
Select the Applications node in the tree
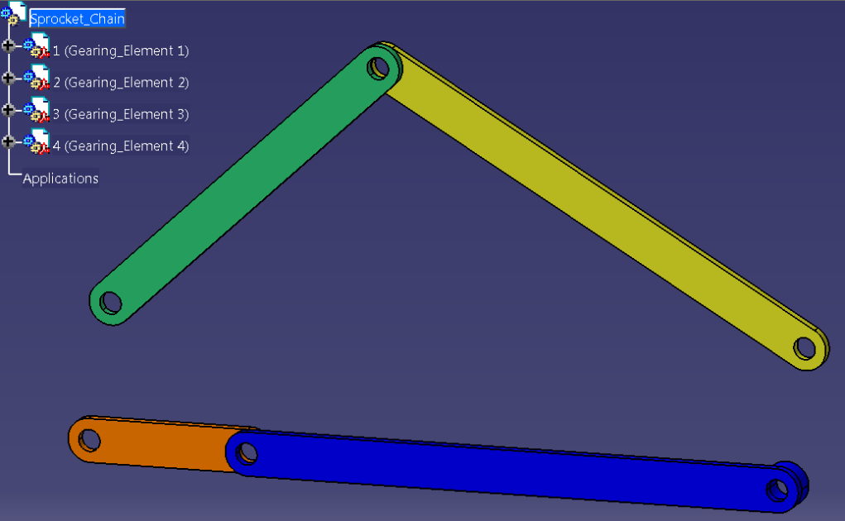(60, 178)
